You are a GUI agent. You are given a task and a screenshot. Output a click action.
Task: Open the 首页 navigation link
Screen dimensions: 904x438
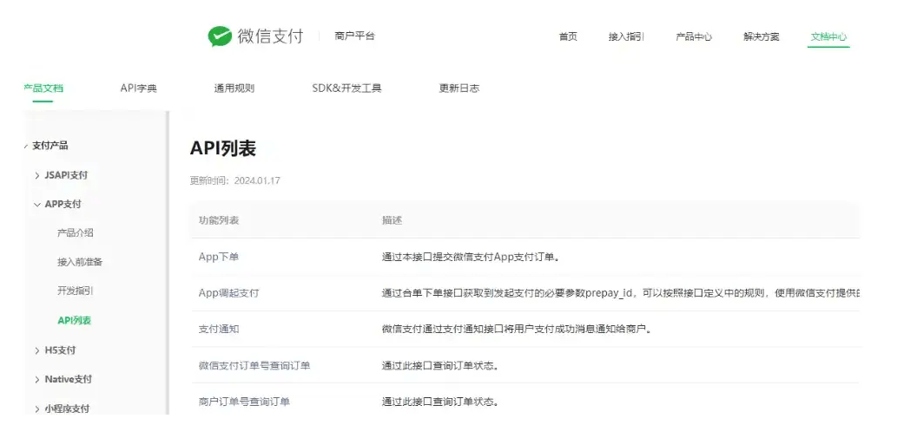pyautogui.click(x=568, y=36)
